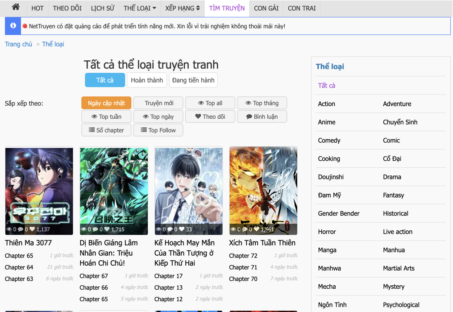453x312 pixels.
Task: Open the XẾP HẠNG dropdown menu
Action: pos(182,8)
